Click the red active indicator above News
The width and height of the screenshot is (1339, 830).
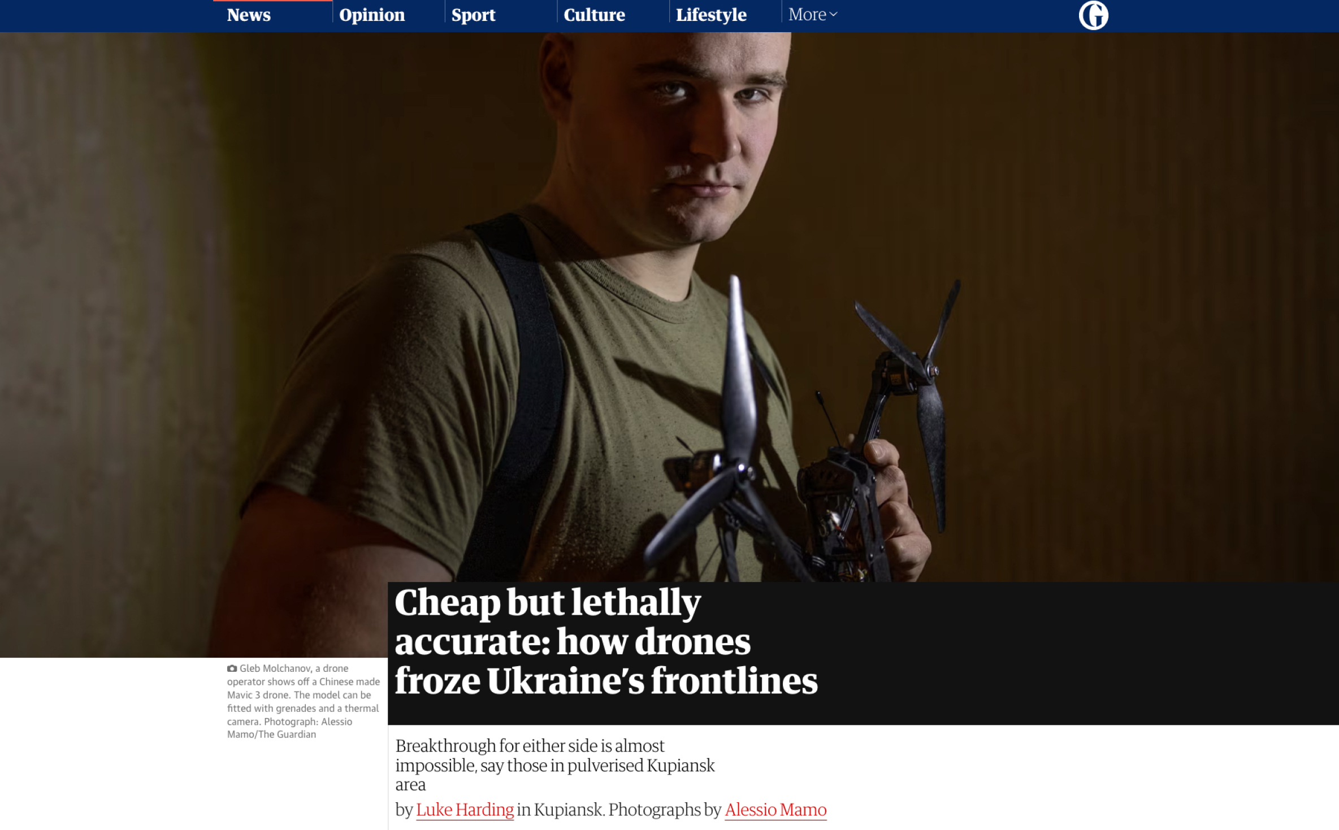[272, 1]
